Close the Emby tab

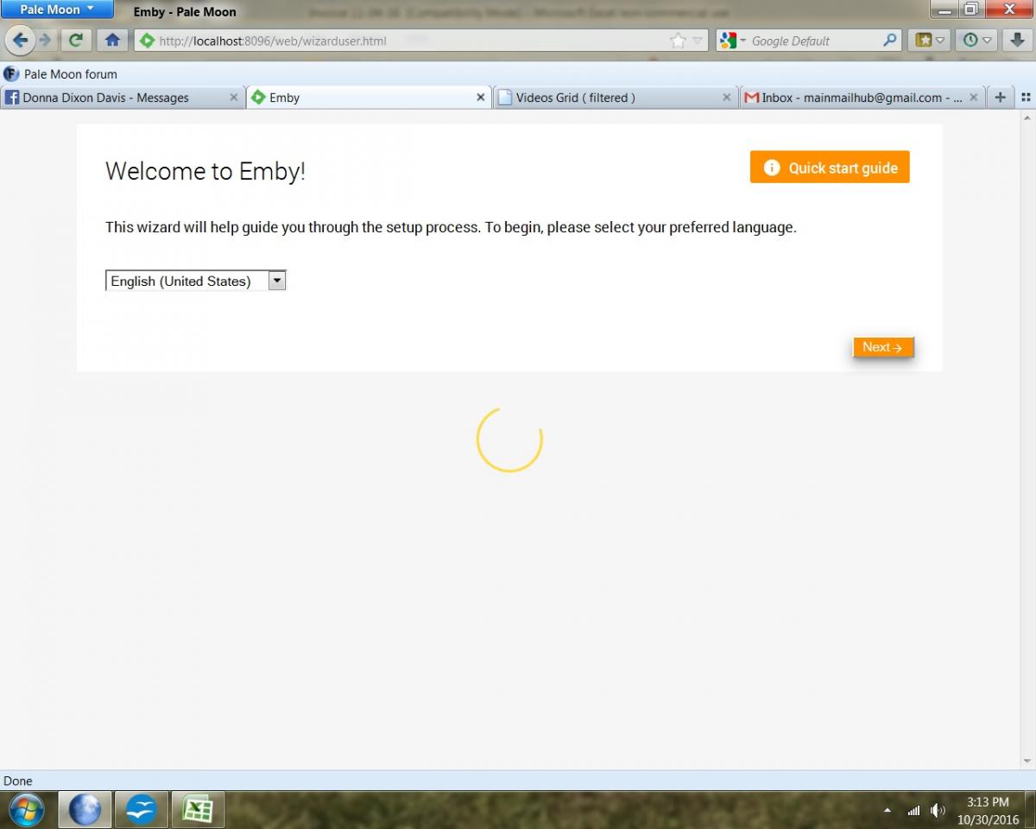click(481, 98)
